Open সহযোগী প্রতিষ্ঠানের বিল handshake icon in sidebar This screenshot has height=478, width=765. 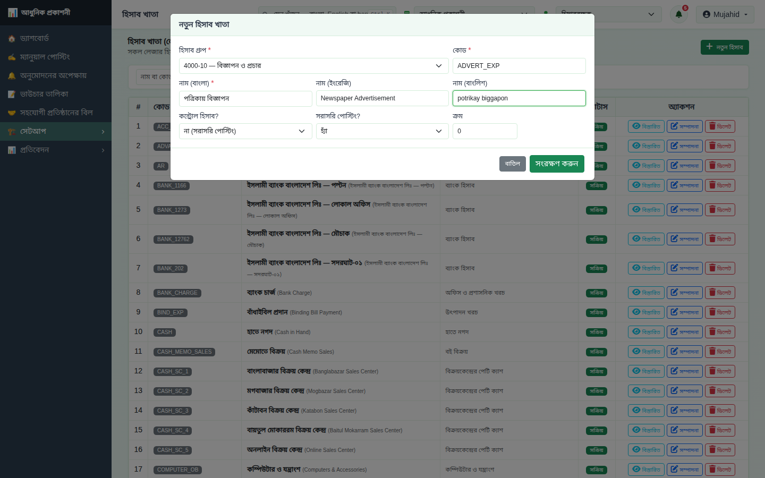coord(12,113)
